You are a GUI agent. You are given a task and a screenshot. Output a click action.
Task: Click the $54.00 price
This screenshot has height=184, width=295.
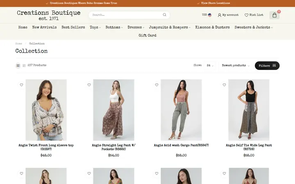coord(113,155)
